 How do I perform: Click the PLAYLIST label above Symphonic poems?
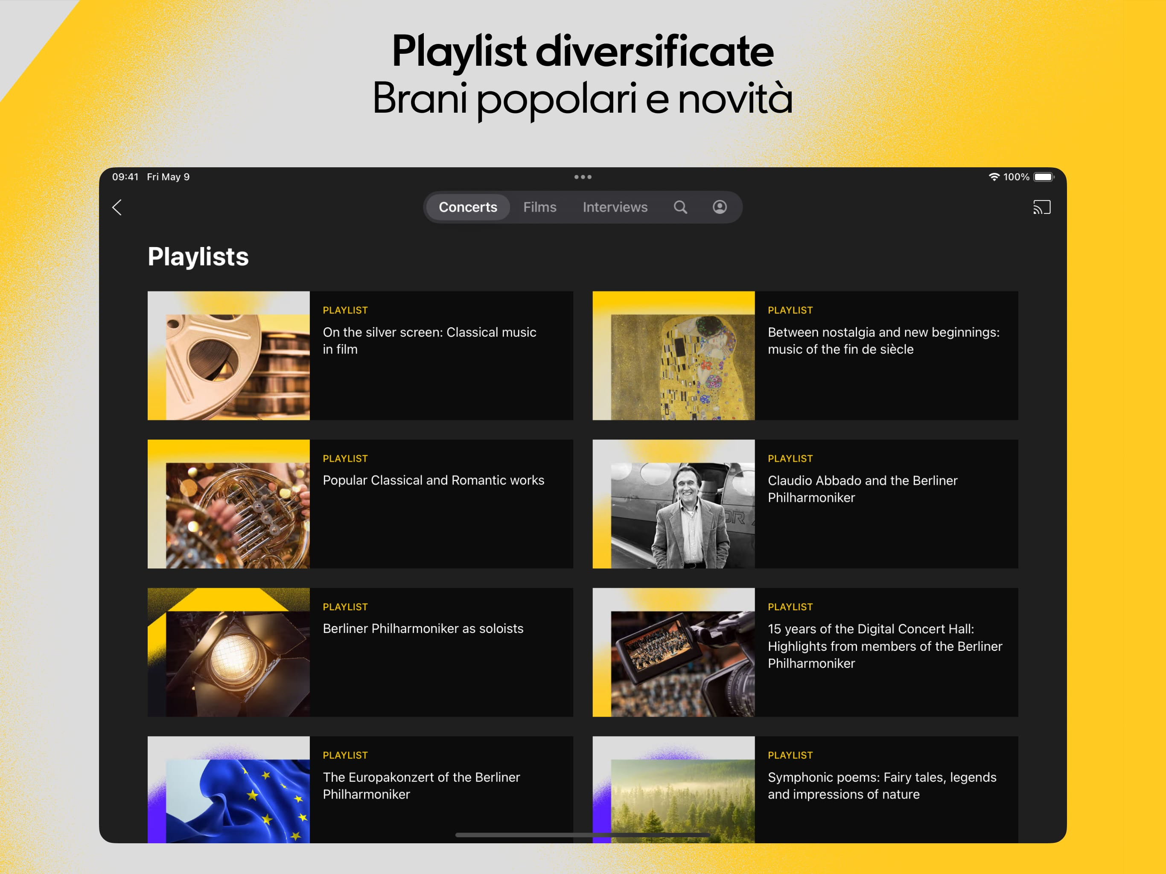[x=790, y=755]
